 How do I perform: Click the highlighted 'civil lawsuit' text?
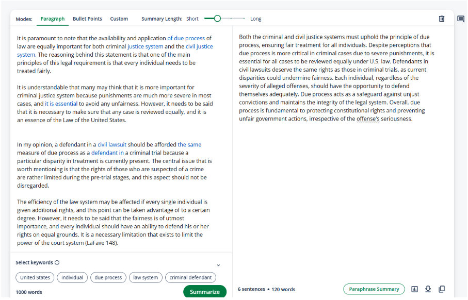(x=112, y=145)
